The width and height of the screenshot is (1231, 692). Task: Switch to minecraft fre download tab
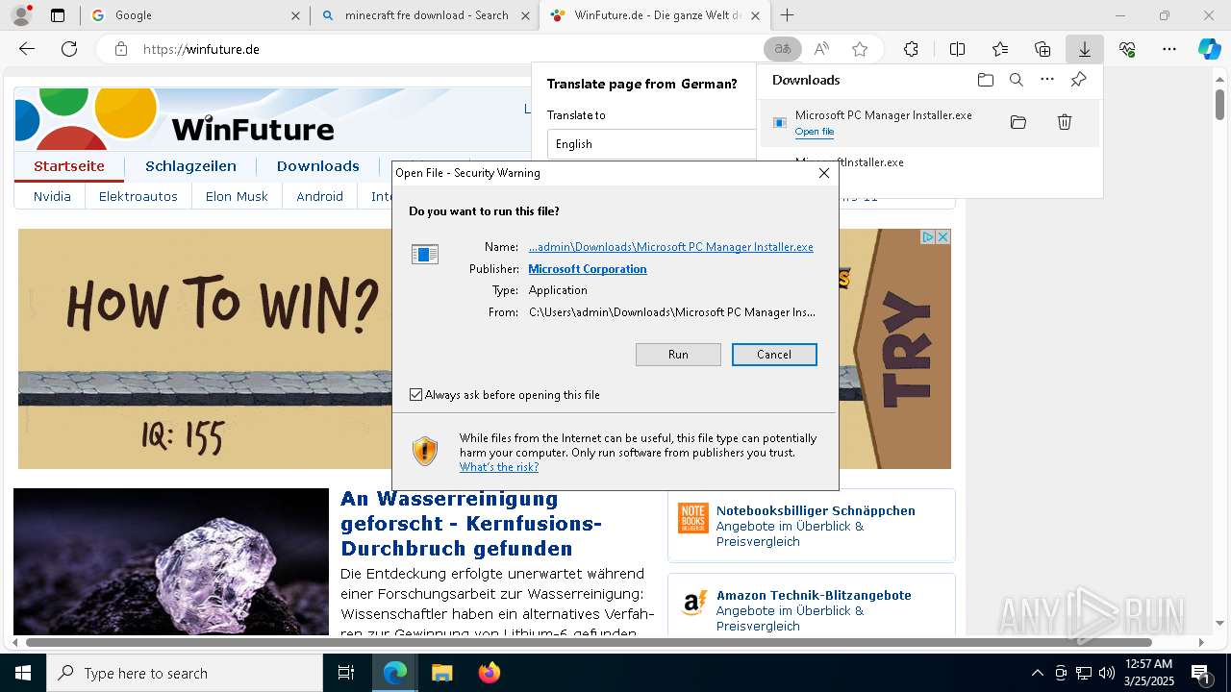[x=424, y=15]
